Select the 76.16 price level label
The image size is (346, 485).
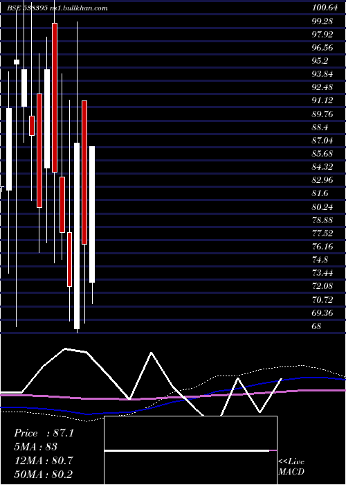(322, 247)
